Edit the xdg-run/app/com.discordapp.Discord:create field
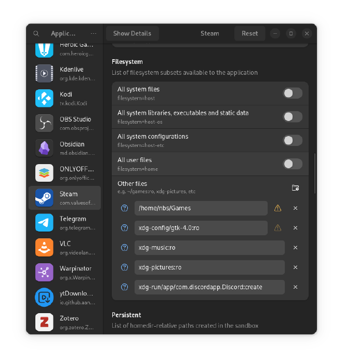Image resolution: width=343 pixels, height=363 pixels. (x=209, y=287)
